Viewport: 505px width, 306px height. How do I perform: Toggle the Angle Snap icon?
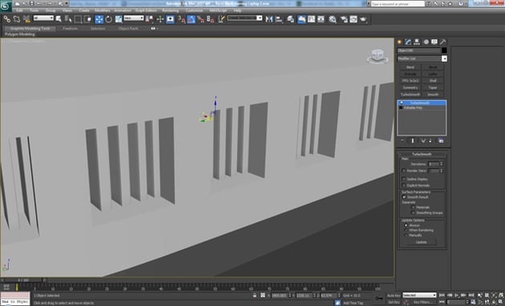click(x=191, y=19)
